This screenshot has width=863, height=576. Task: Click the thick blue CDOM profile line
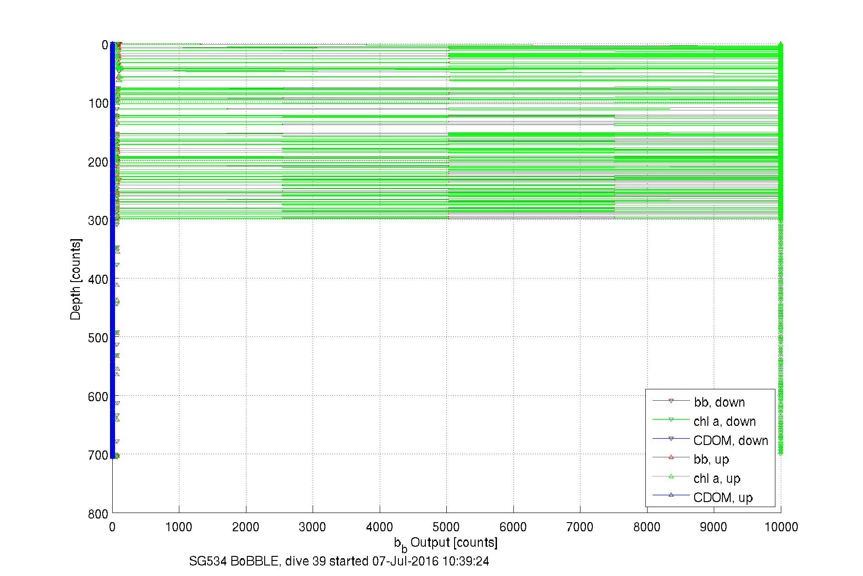pos(113,251)
